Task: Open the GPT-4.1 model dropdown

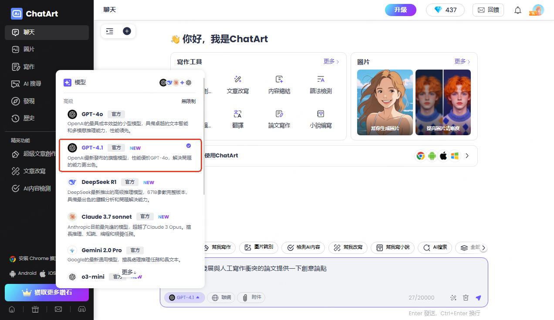Action: click(184, 297)
